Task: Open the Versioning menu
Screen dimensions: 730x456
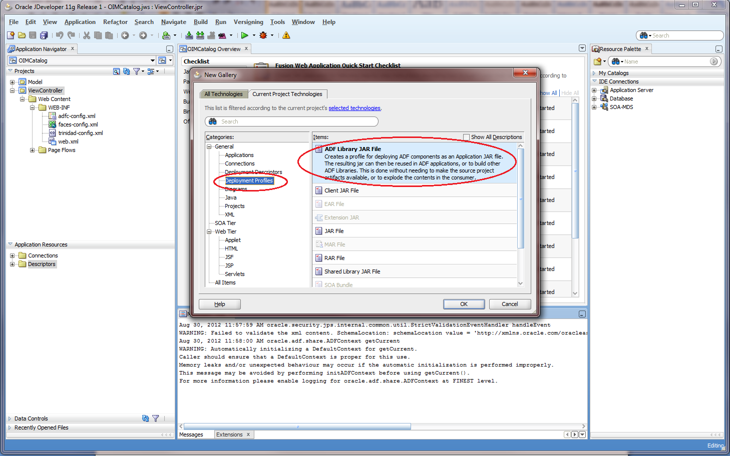Action: [248, 22]
